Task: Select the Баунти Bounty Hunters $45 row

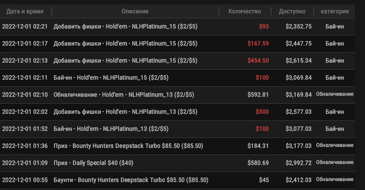Action: tap(177, 180)
